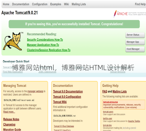Open the Wiki navigation item
Screen dimensions: 146x131
point(66,4)
